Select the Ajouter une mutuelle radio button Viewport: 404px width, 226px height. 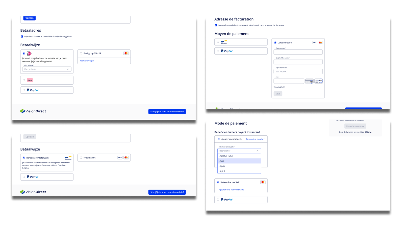tap(219, 139)
